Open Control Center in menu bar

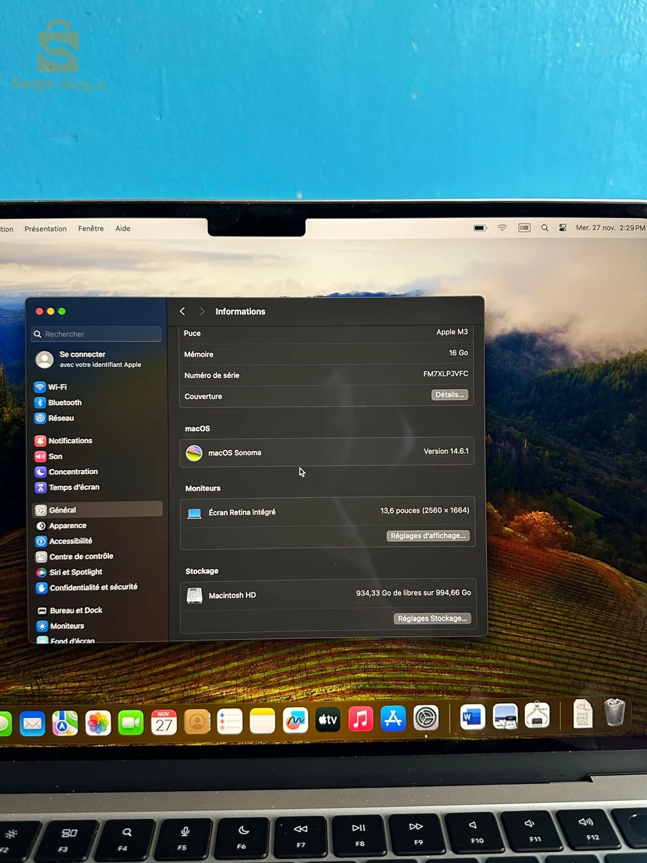563,228
